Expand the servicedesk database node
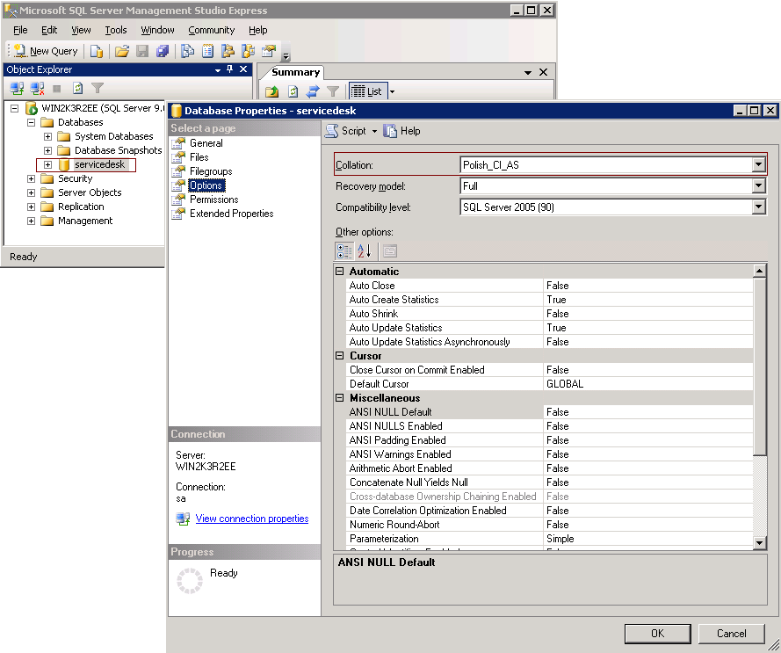 point(47,164)
